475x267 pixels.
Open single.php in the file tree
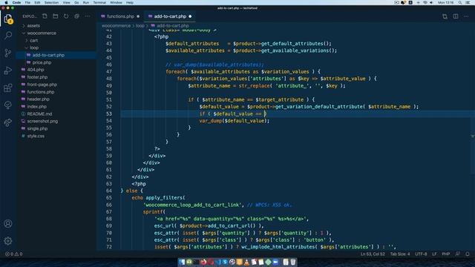coord(37,128)
